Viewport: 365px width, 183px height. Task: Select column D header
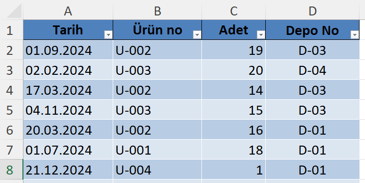pyautogui.click(x=312, y=10)
